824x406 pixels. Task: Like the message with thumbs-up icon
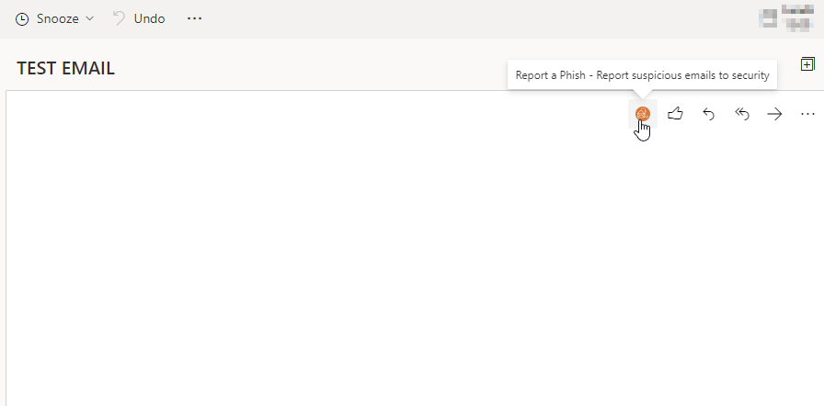[675, 113]
